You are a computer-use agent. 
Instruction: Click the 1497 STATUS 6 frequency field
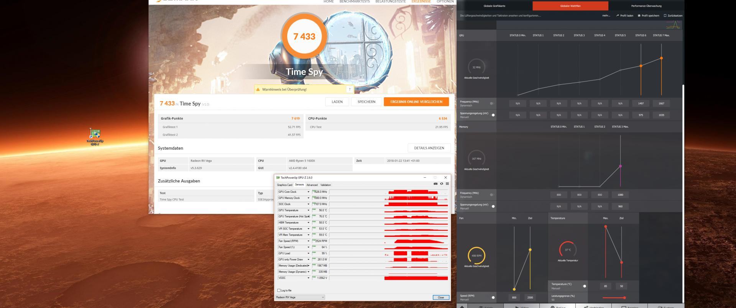[641, 103]
